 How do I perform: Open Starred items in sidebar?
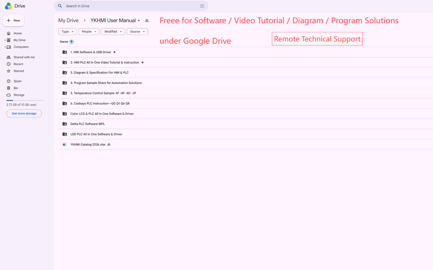point(19,71)
